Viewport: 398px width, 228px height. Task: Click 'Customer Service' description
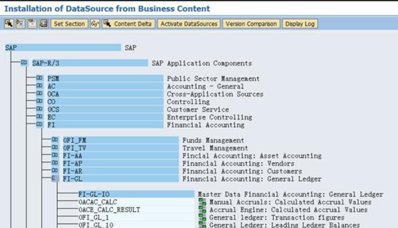coord(198,109)
